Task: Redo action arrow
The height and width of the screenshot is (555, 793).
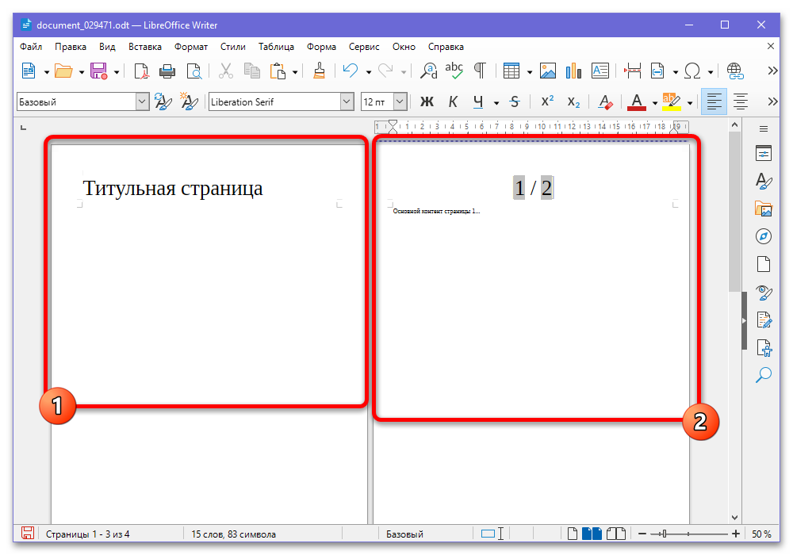Action: pos(385,71)
